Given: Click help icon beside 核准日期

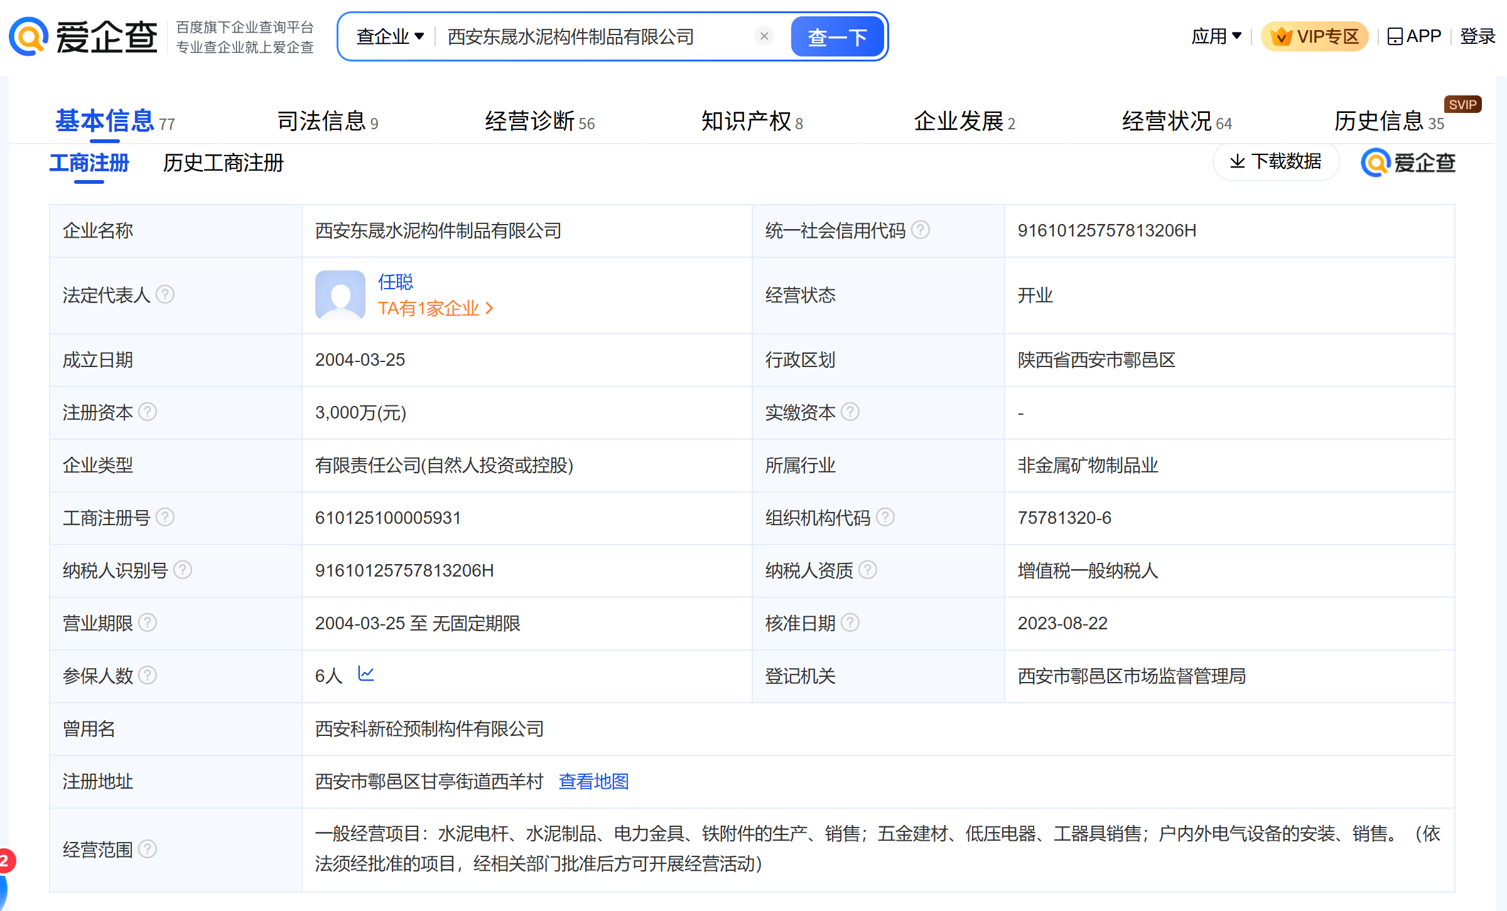Looking at the screenshot, I should point(850,622).
